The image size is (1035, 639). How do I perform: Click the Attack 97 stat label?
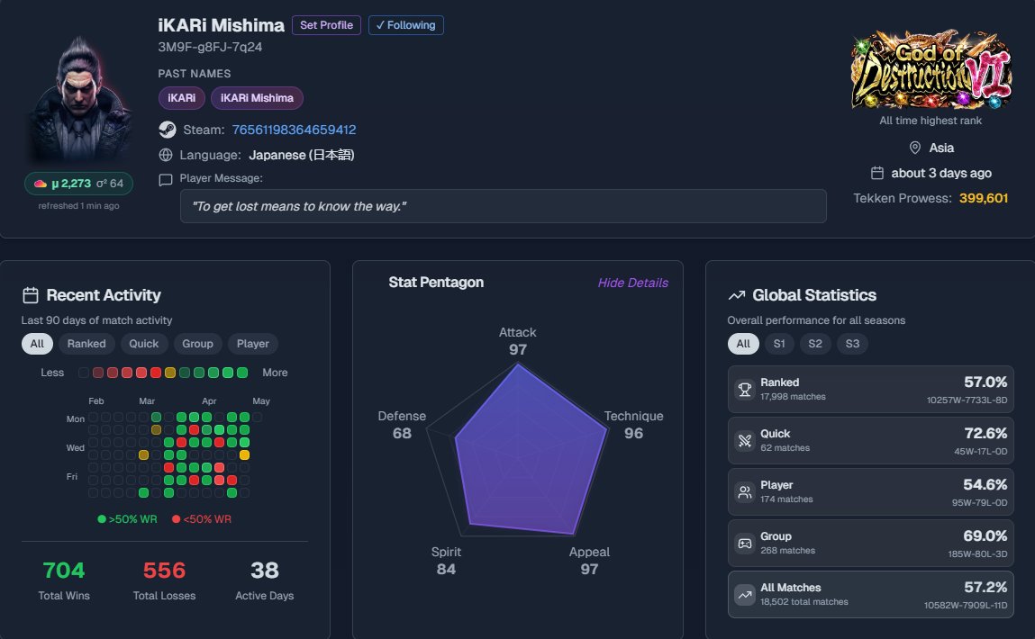(x=517, y=341)
